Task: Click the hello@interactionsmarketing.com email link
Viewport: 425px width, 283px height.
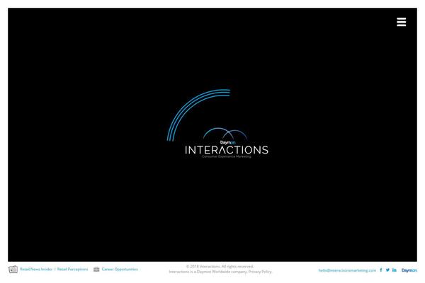Action: tap(347, 270)
